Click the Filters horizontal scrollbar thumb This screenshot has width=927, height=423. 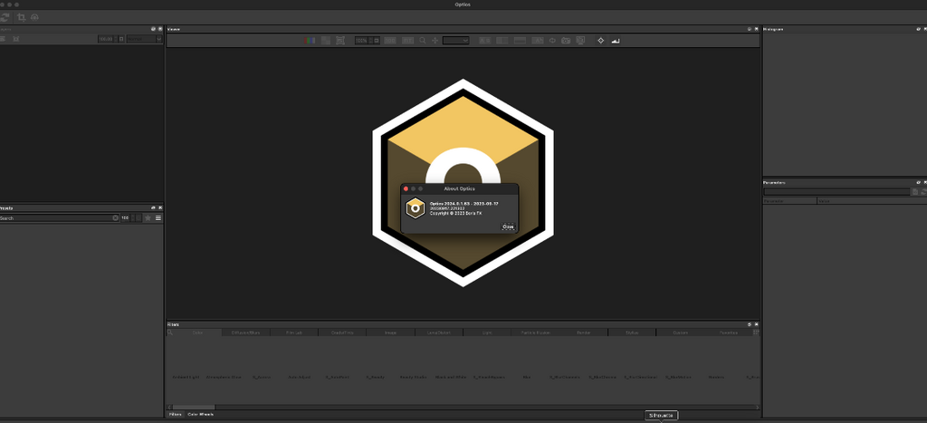coord(194,407)
